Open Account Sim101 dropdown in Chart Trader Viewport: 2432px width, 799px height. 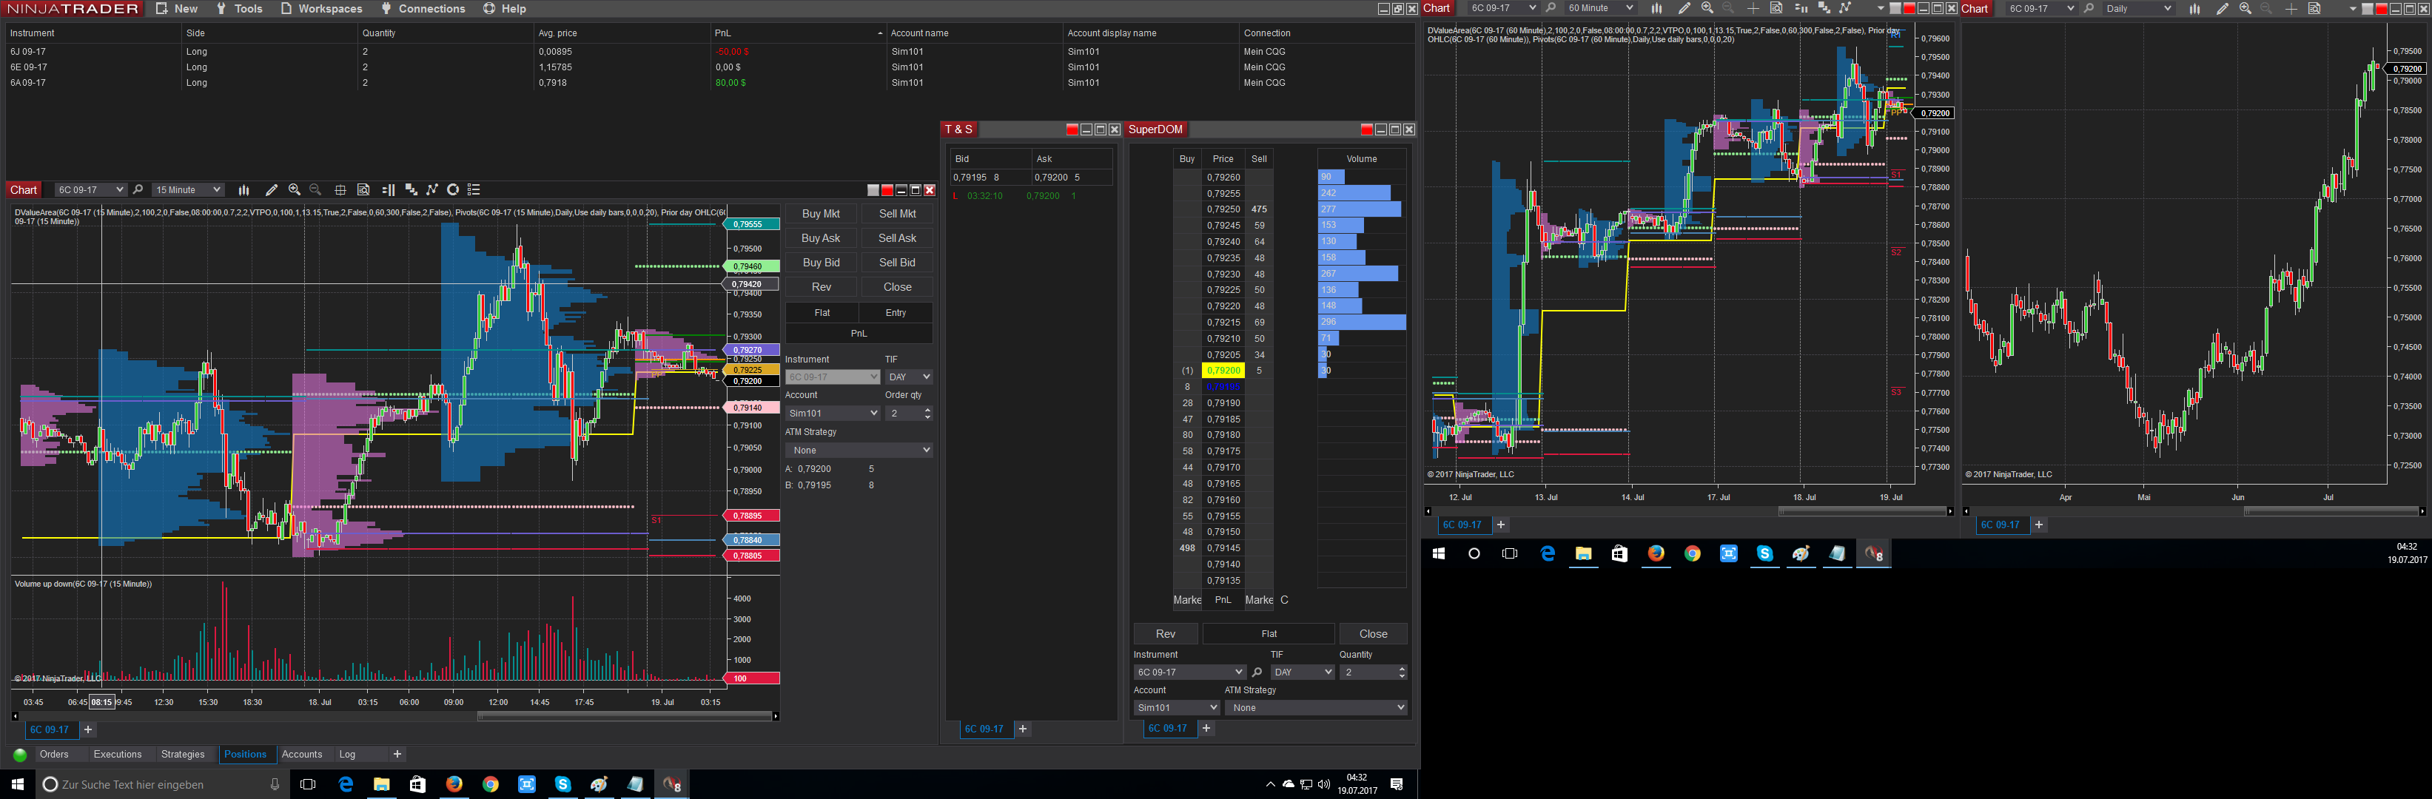tap(833, 413)
